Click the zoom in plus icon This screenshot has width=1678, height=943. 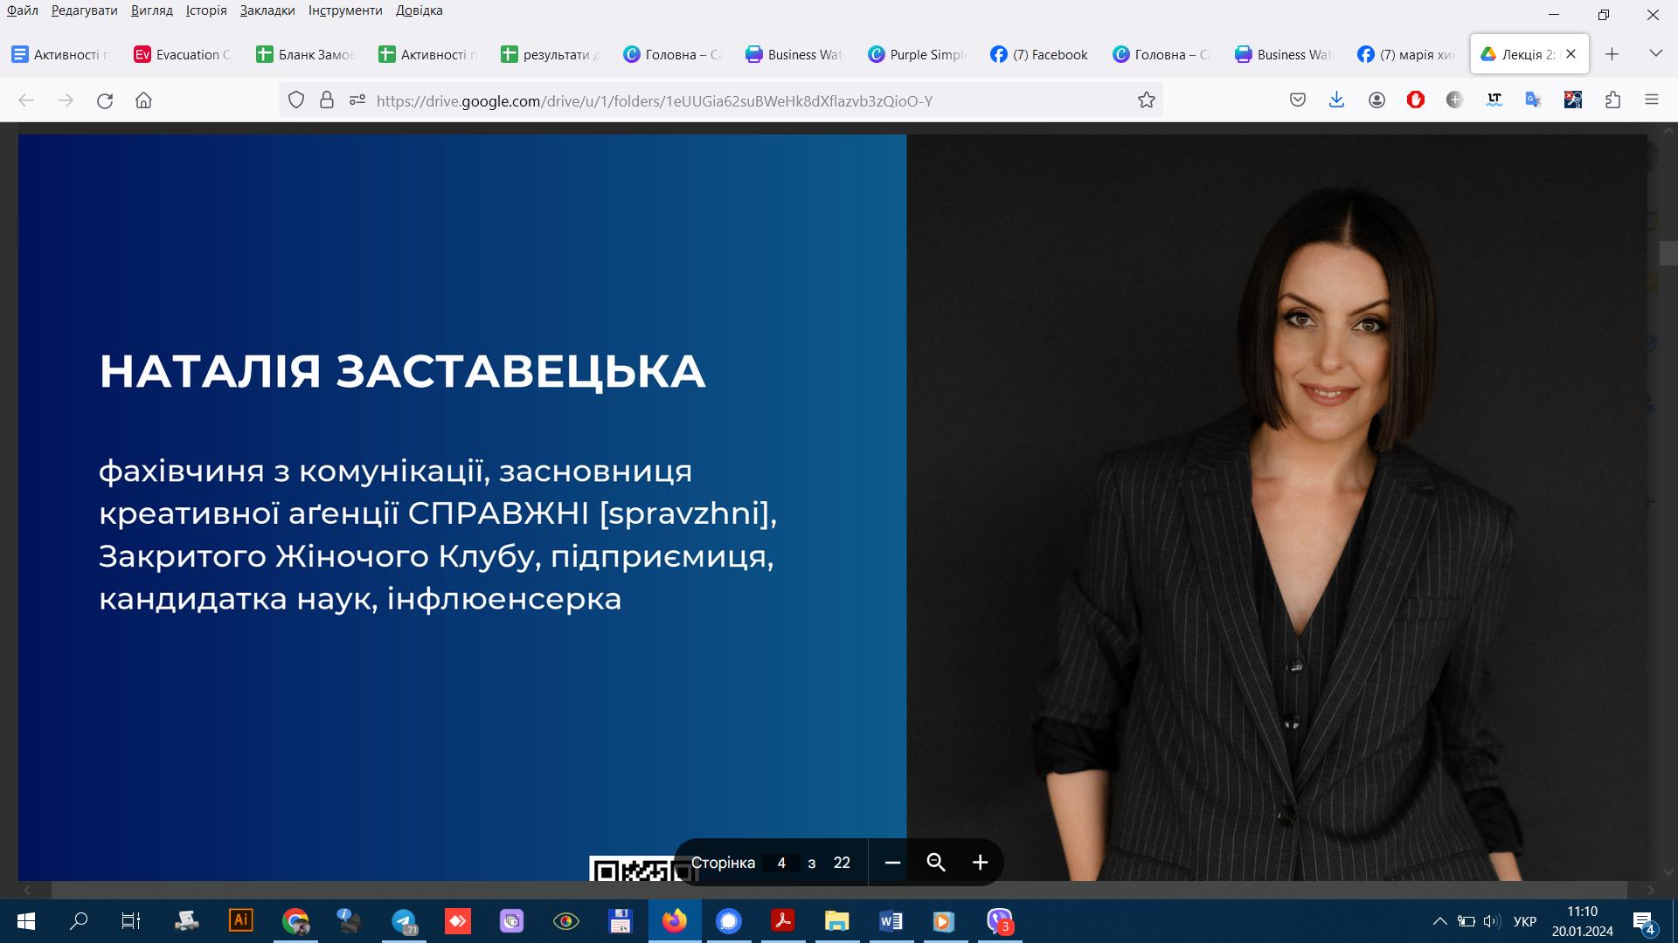(980, 863)
